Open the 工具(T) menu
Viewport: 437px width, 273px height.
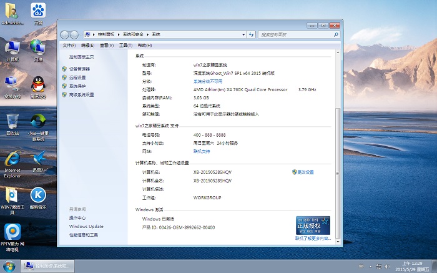point(125,45)
